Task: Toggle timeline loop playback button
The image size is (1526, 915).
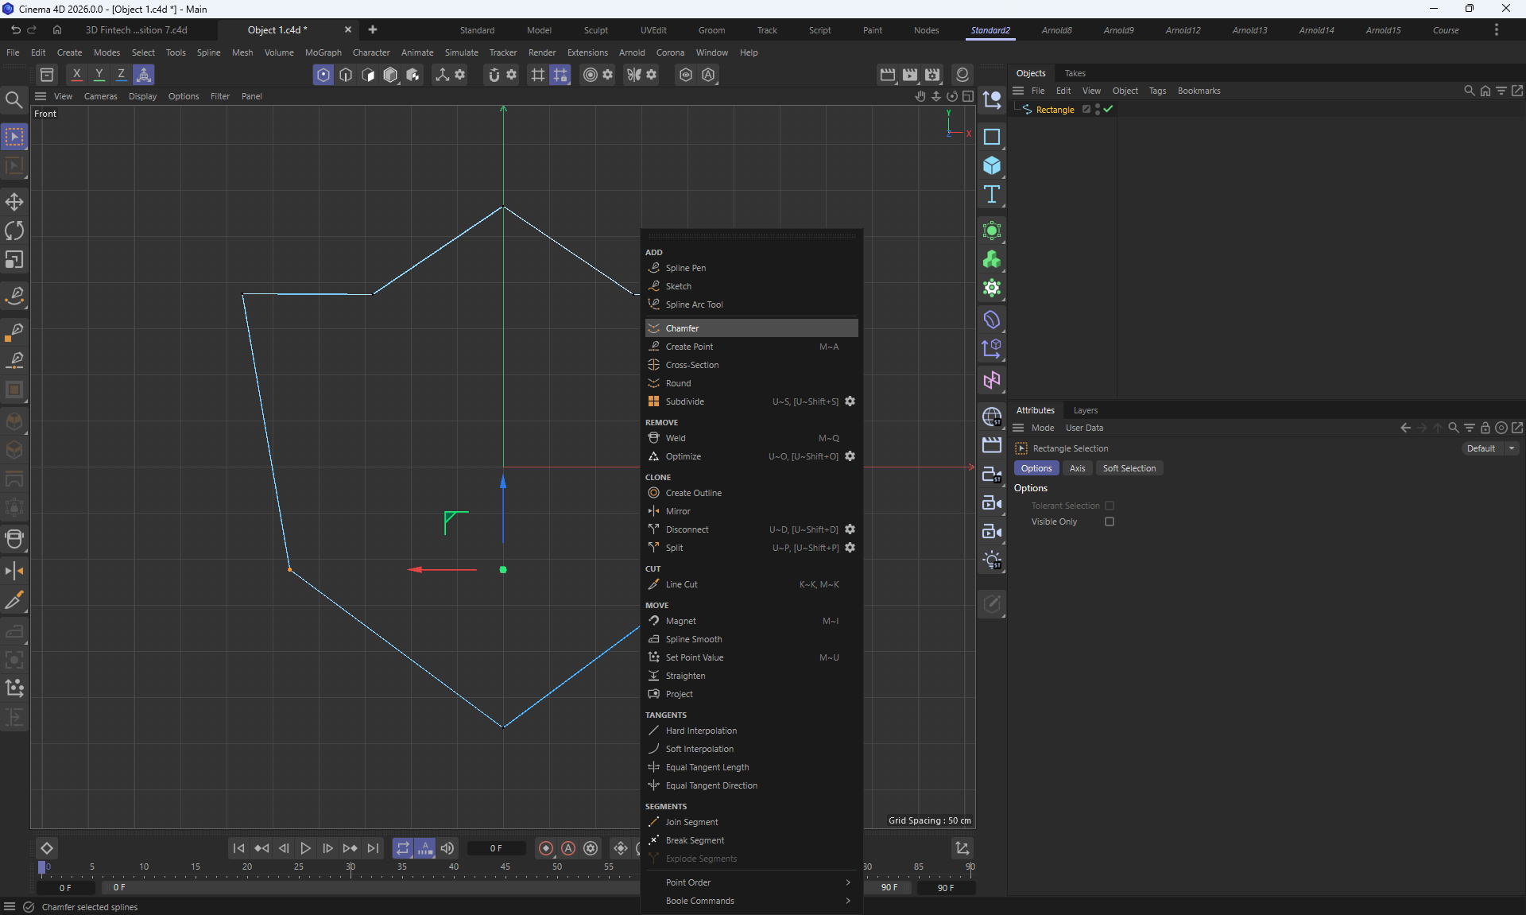Action: pos(403,848)
